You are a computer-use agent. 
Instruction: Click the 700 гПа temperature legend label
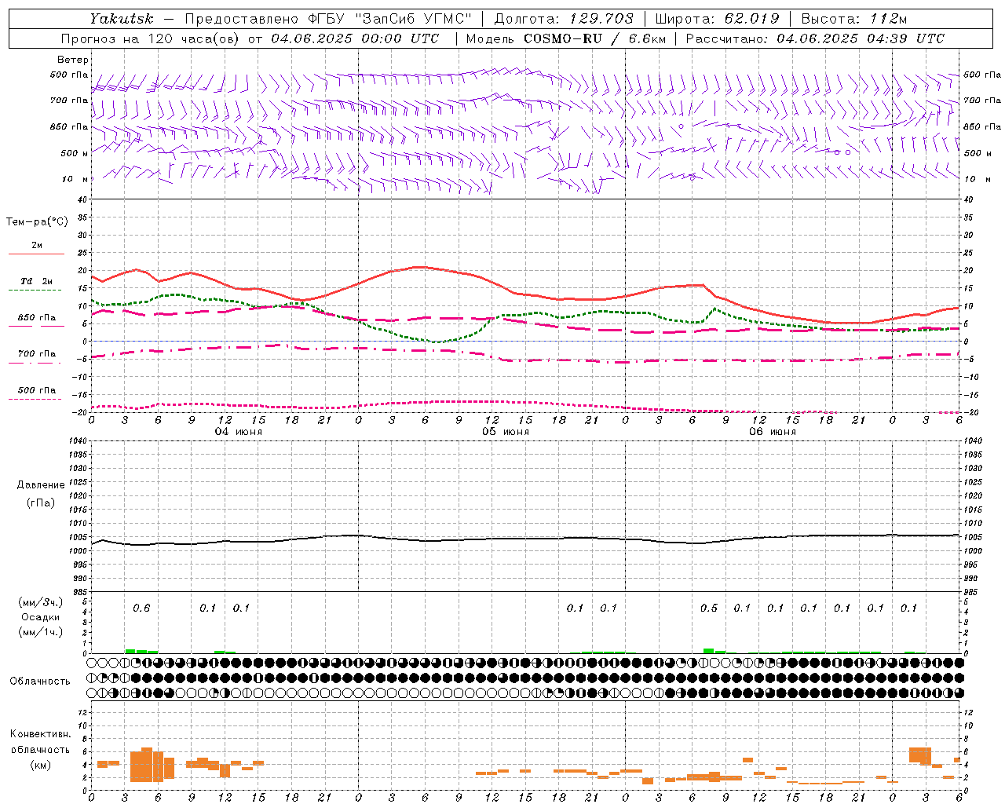(37, 354)
